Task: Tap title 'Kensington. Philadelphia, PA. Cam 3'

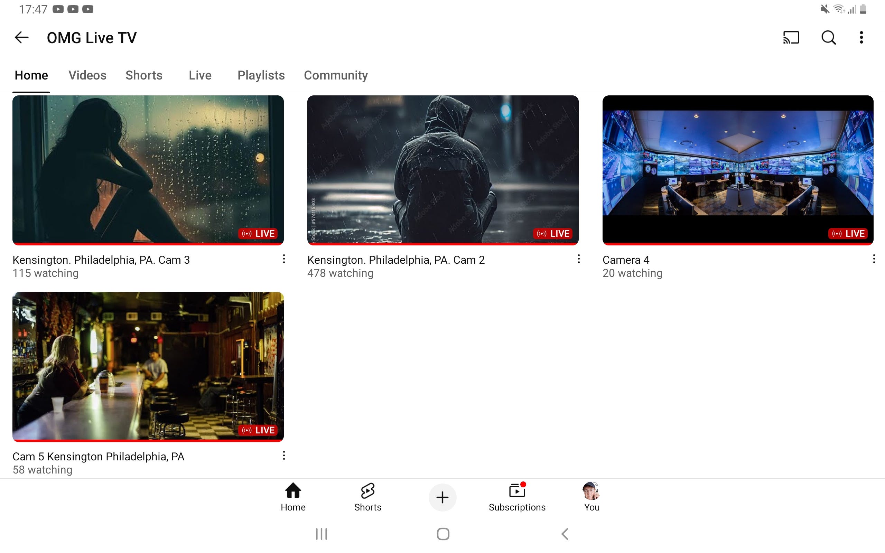Action: coord(101,260)
